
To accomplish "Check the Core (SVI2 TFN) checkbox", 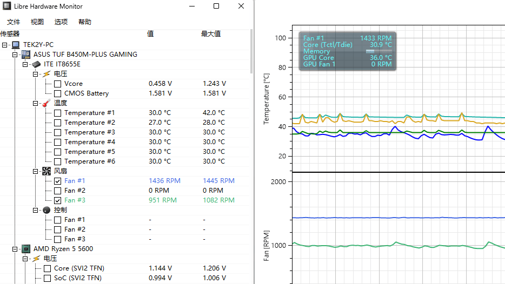I will pos(48,268).
